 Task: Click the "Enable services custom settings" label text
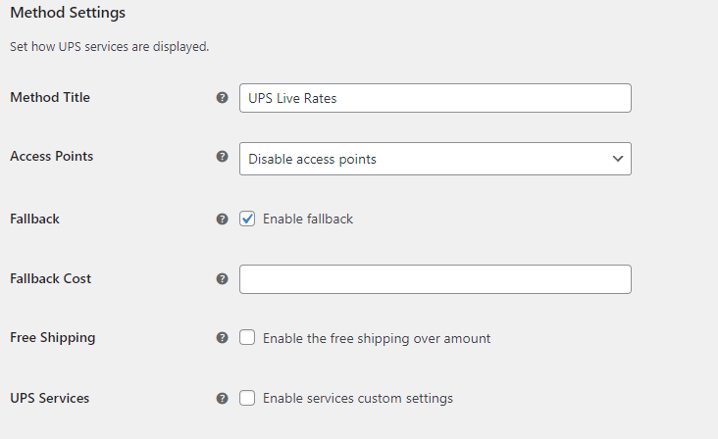tap(357, 398)
